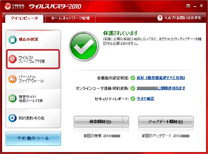Click green check beside セキュリティレポート
208x154 pixels.
133,99
